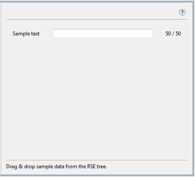Click the word "Sample" in the field label

coord(21,34)
